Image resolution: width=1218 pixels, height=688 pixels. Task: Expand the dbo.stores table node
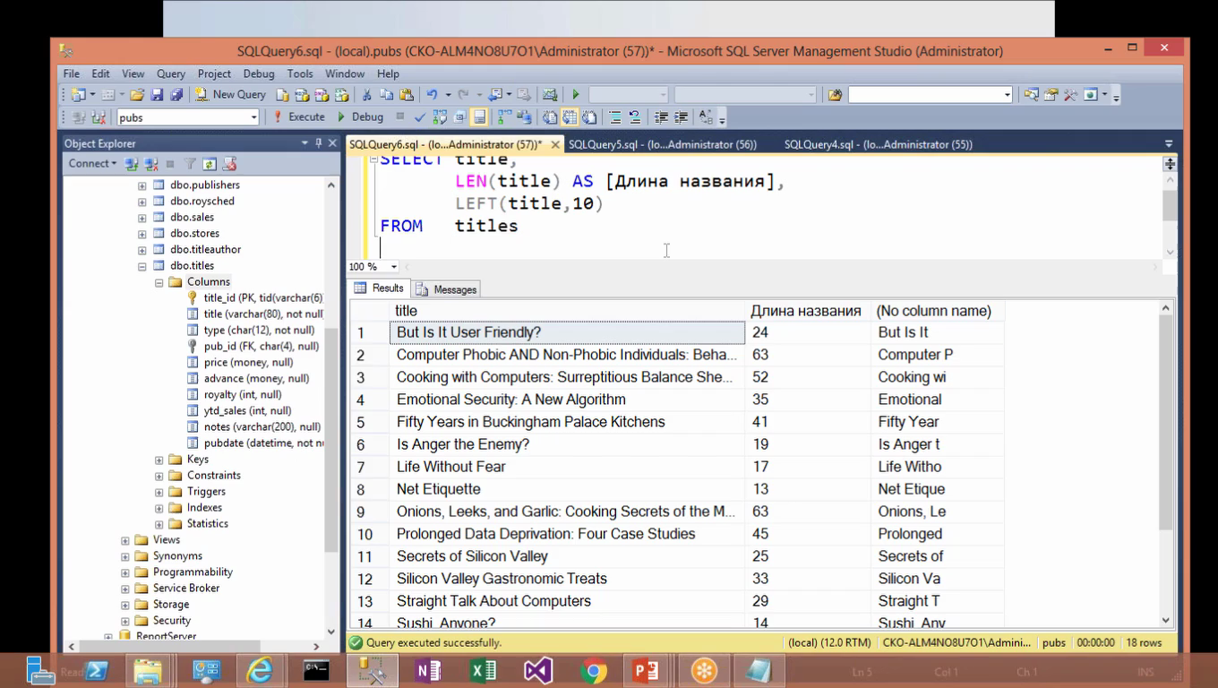point(142,234)
